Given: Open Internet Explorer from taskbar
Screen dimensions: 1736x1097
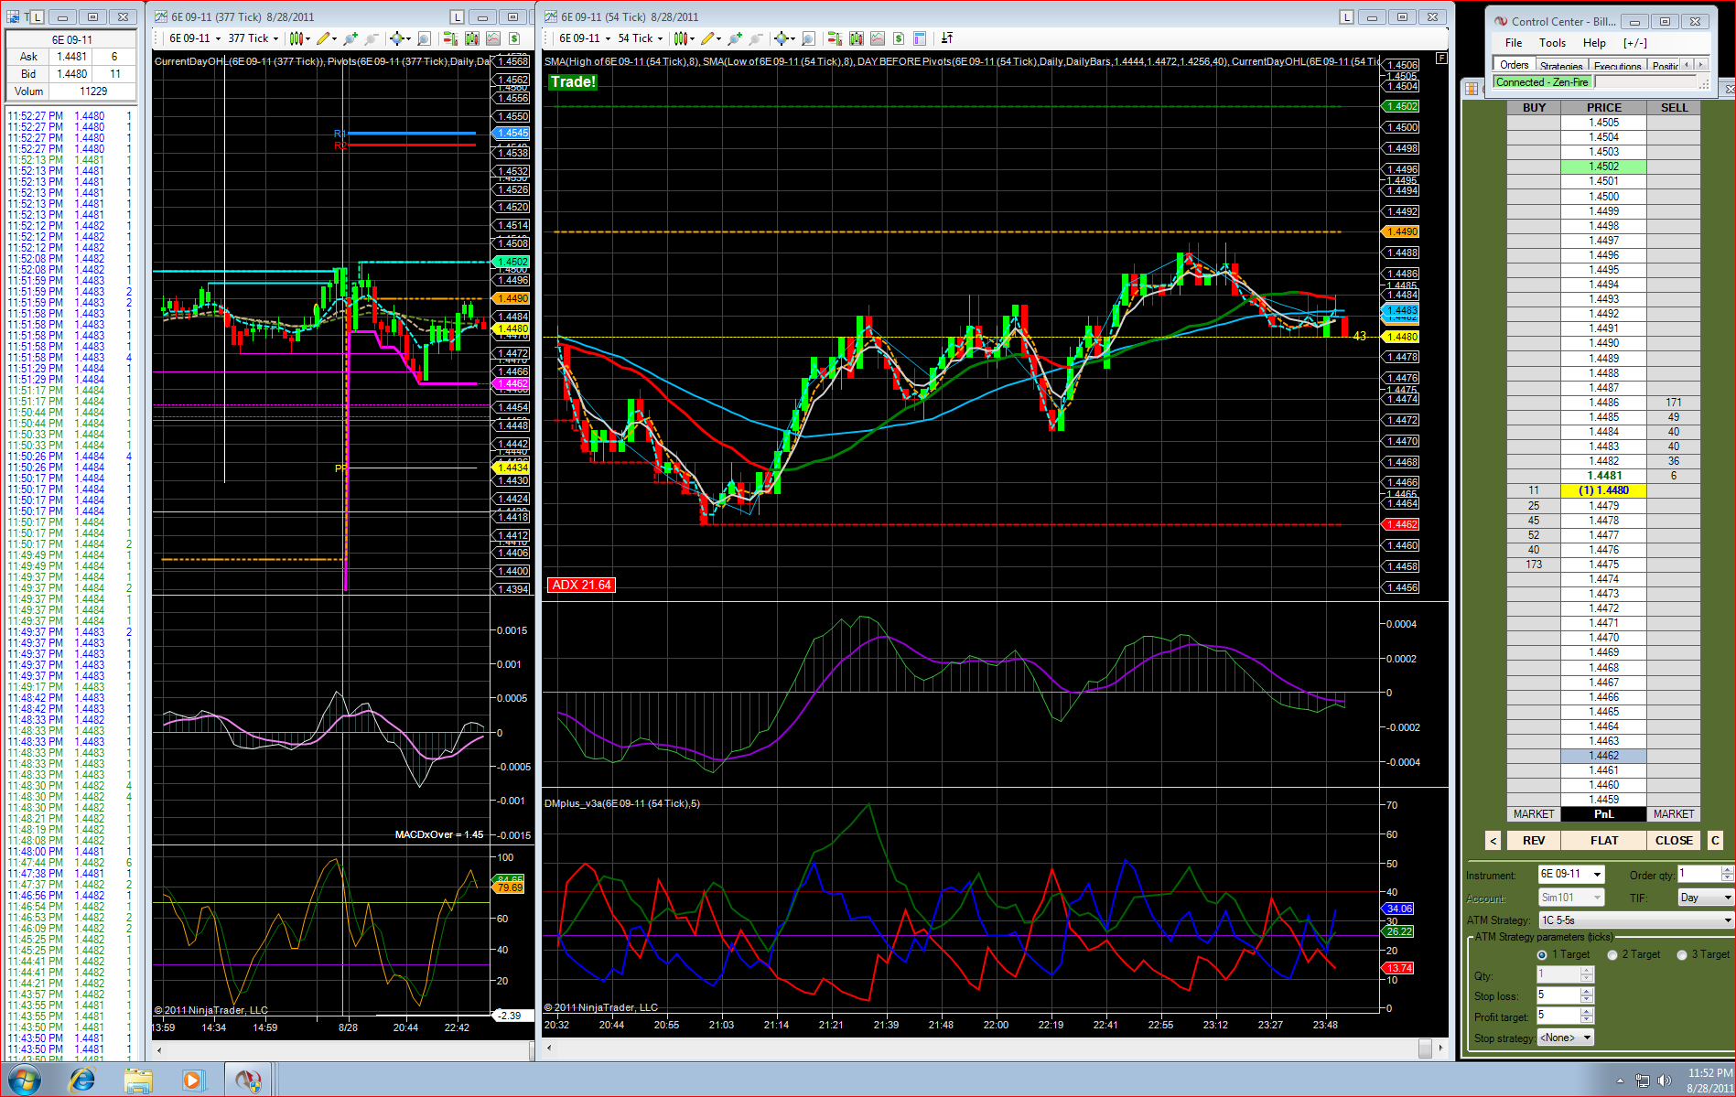Looking at the screenshot, I should click(x=82, y=1080).
